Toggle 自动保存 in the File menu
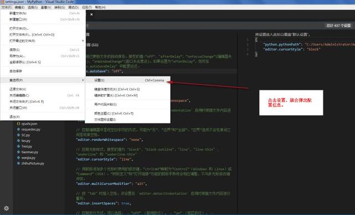Image resolution: width=355 pixels, height=215 pixels. coord(43,71)
